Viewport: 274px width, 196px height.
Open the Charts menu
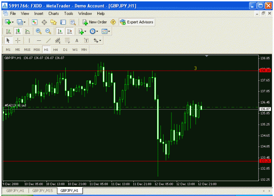click(x=53, y=14)
